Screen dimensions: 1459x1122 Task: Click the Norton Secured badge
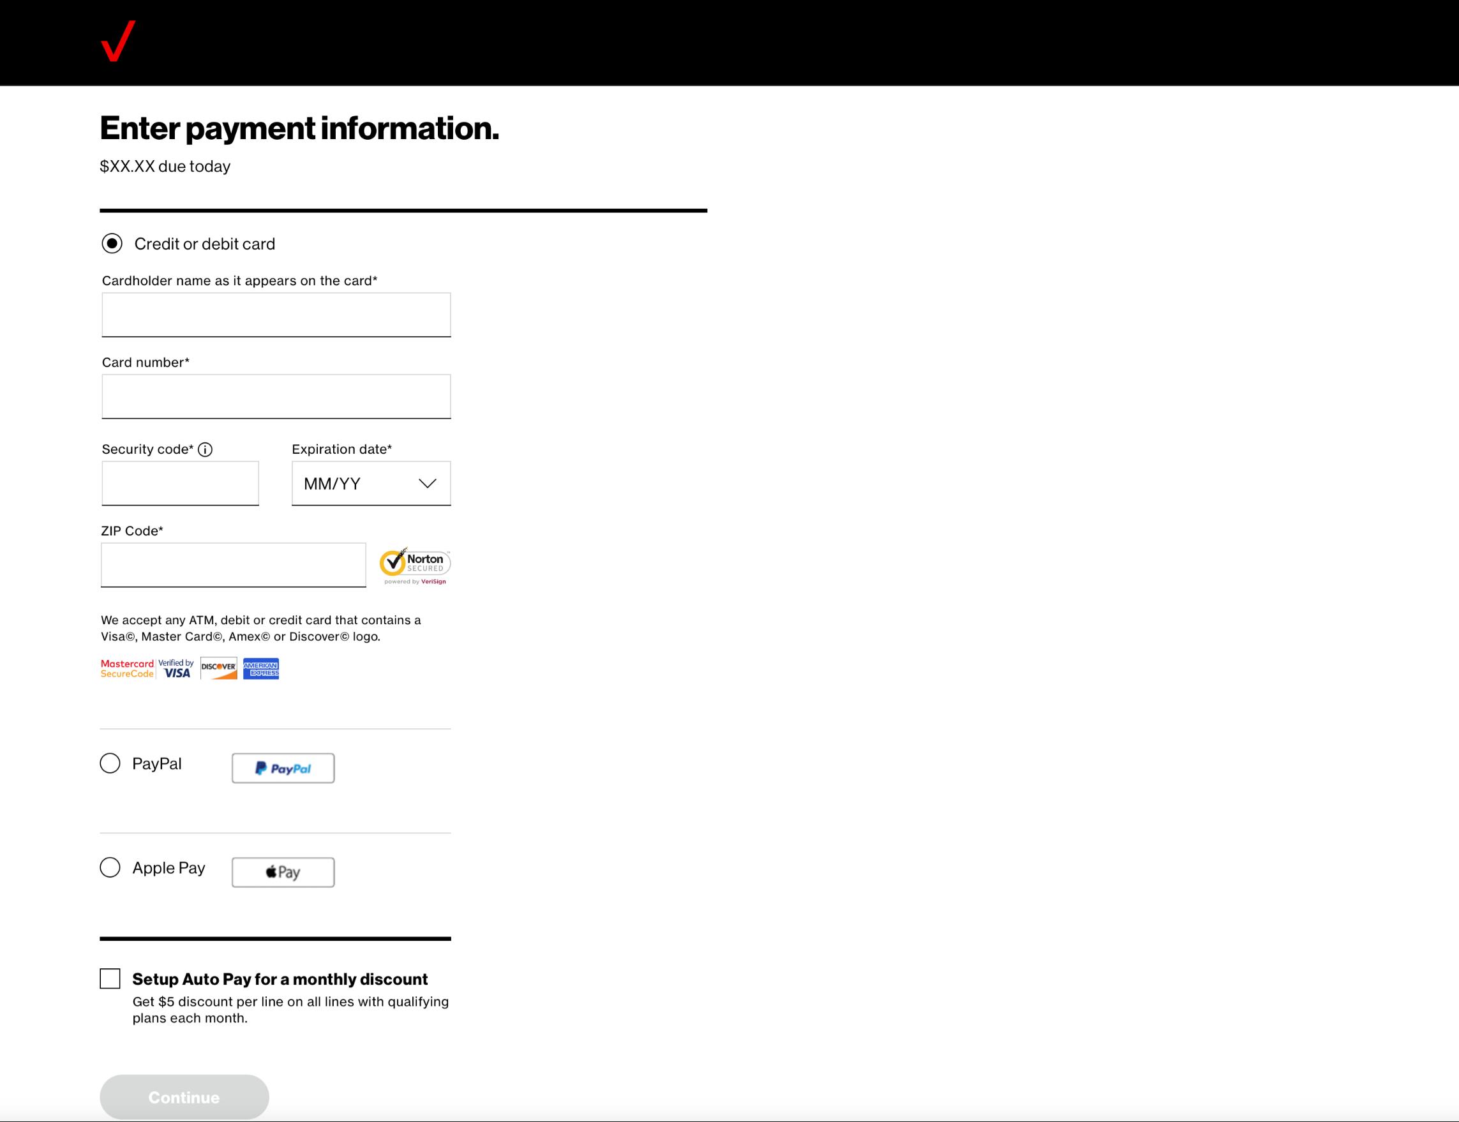point(415,565)
